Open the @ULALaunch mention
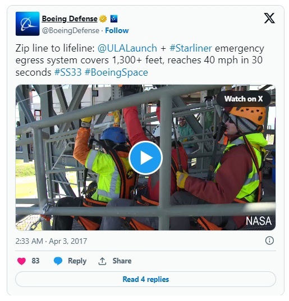The width and height of the screenshot is (289, 301). pyautogui.click(x=127, y=48)
